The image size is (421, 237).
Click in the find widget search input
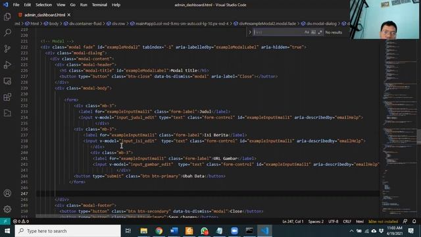278,32
